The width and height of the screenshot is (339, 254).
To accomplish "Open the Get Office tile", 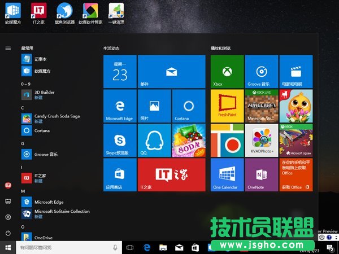I will tap(296, 175).
